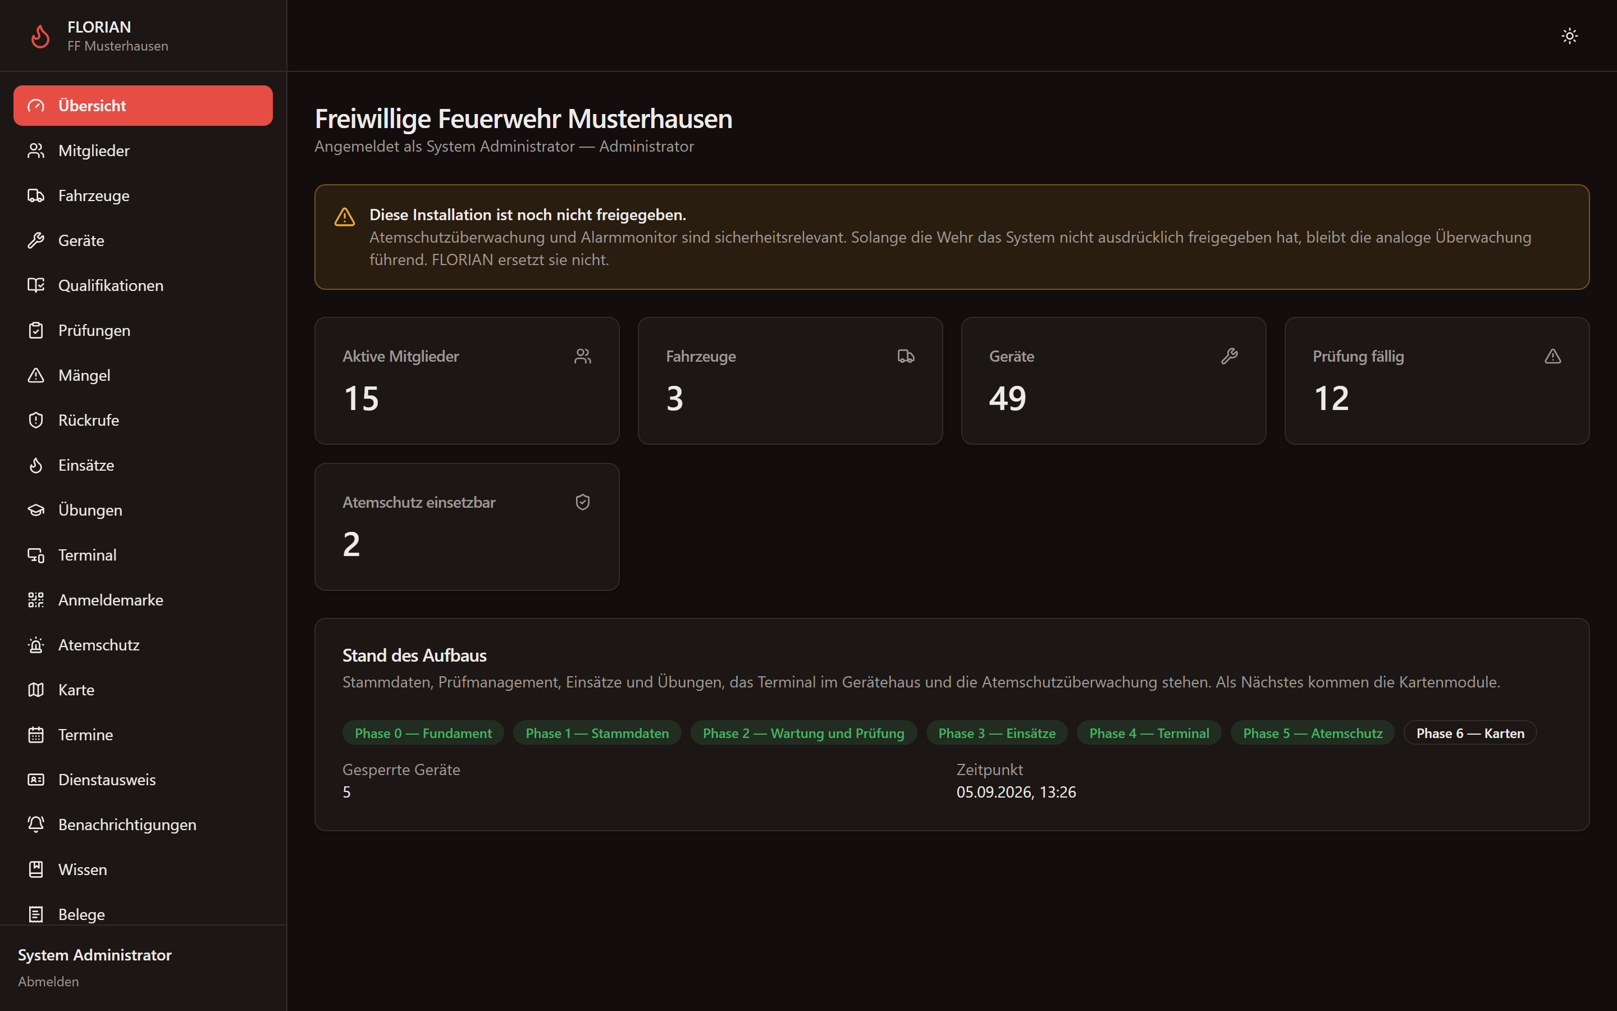
Task: Go to the Mitglieder menu item
Action: 143,151
